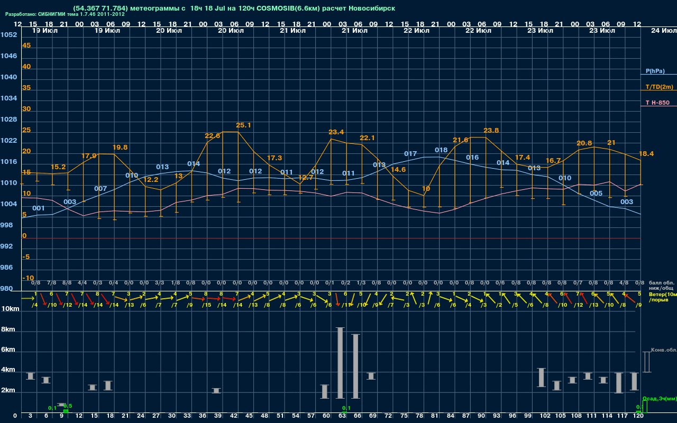Select the 23.4 temperature label
The height and width of the screenshot is (423, 677).
pos(336,132)
